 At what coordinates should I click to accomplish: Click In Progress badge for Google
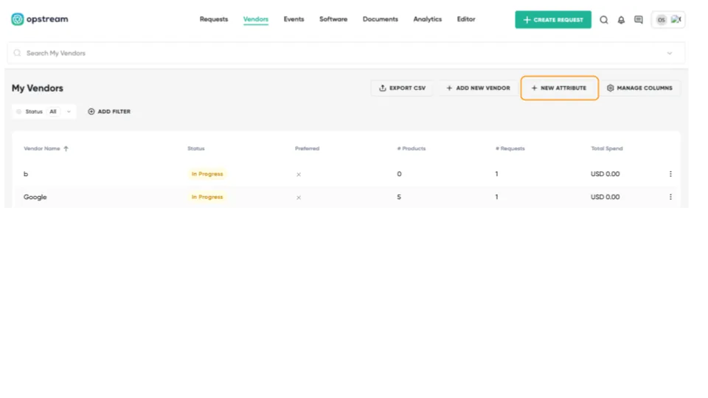click(x=207, y=197)
